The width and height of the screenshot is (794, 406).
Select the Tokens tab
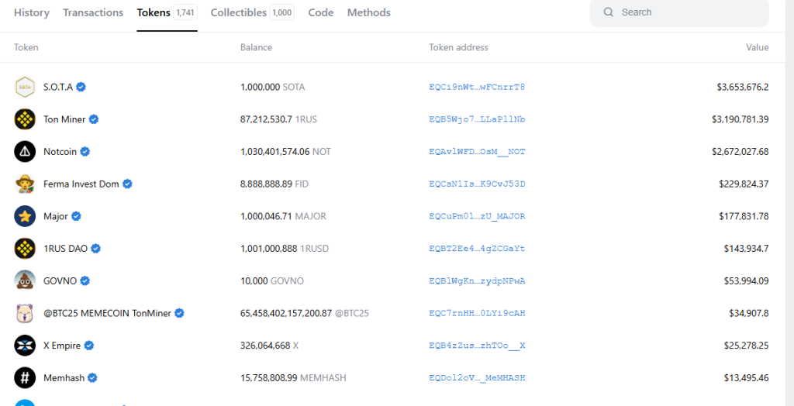tap(167, 12)
